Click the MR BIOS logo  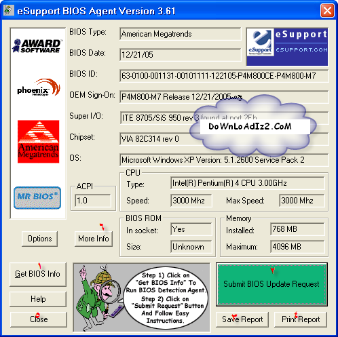pyautogui.click(x=37, y=198)
